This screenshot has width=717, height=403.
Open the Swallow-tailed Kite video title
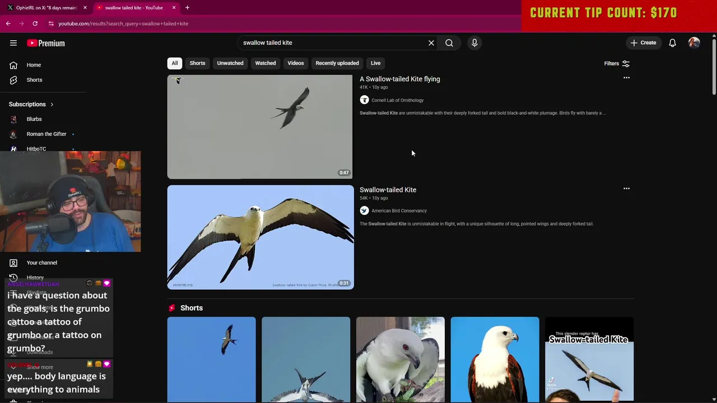tap(388, 190)
